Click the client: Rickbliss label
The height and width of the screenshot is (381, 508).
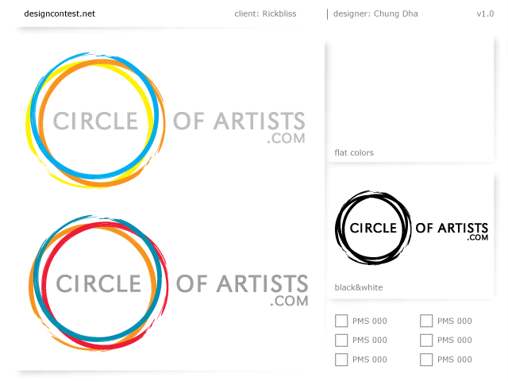266,13
